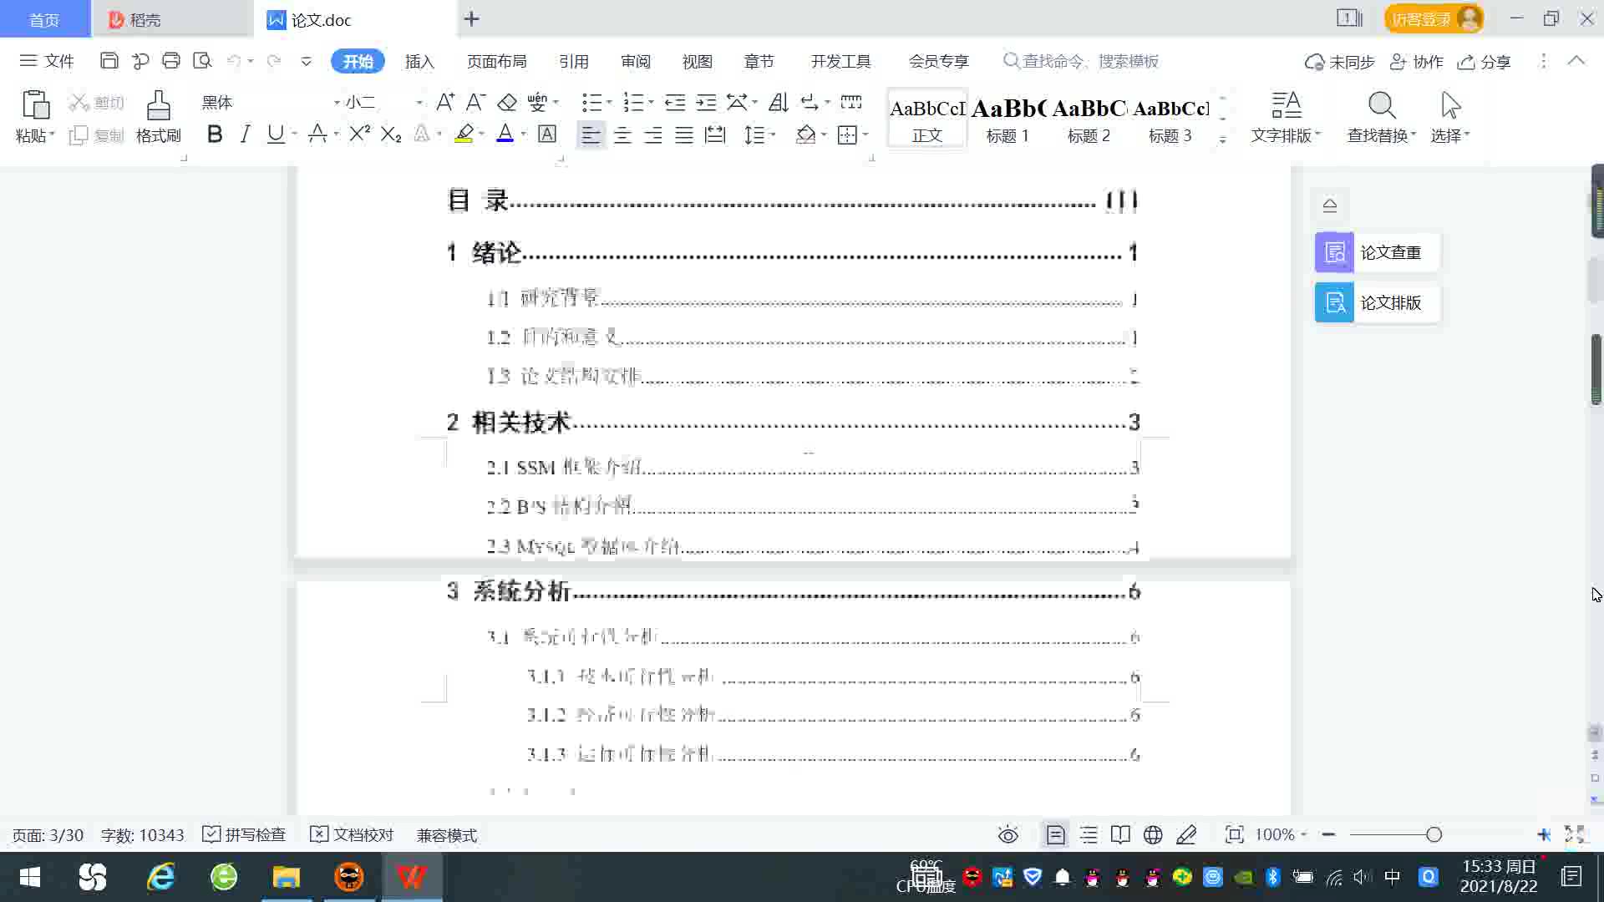Click the Italic formatting icon
Image resolution: width=1604 pixels, height=902 pixels.
pyautogui.click(x=245, y=134)
